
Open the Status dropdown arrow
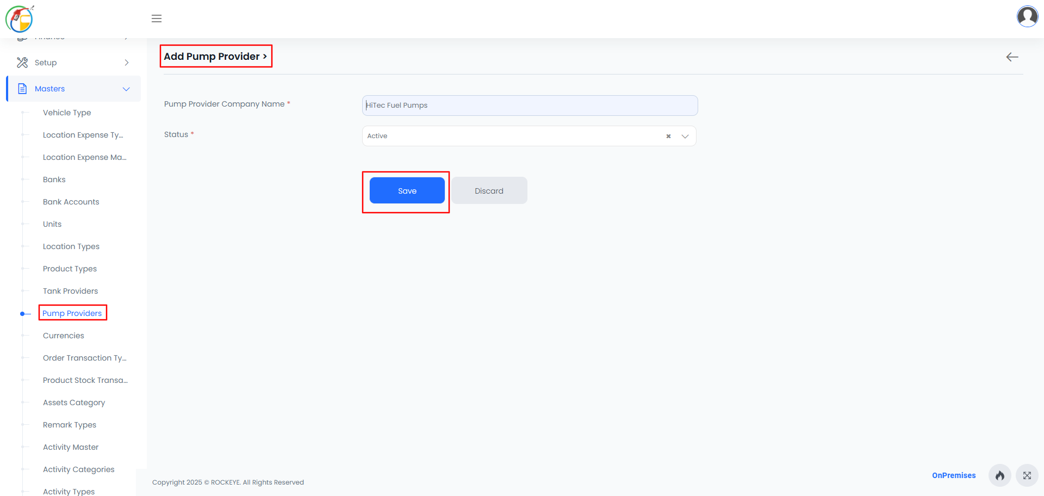coord(685,136)
